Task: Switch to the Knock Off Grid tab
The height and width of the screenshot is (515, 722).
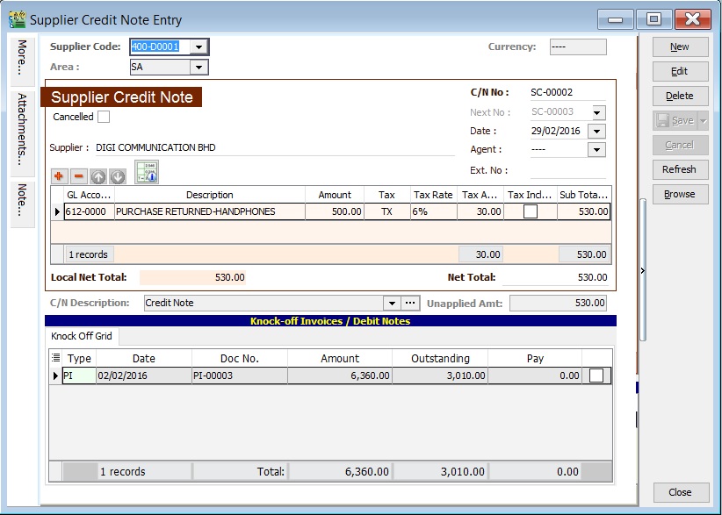Action: pos(81,336)
